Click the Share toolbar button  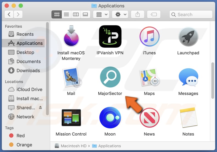point(138,14)
